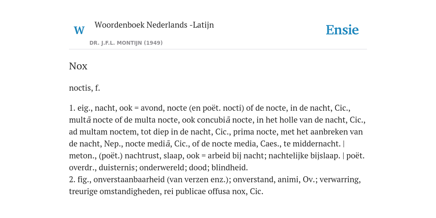Click the blue W dictionary icon
Screen dimensions: 436x218
tap(79, 30)
